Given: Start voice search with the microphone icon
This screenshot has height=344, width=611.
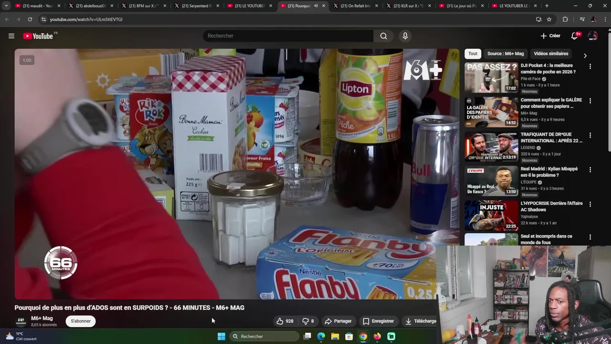Looking at the screenshot, I should pyautogui.click(x=405, y=36).
